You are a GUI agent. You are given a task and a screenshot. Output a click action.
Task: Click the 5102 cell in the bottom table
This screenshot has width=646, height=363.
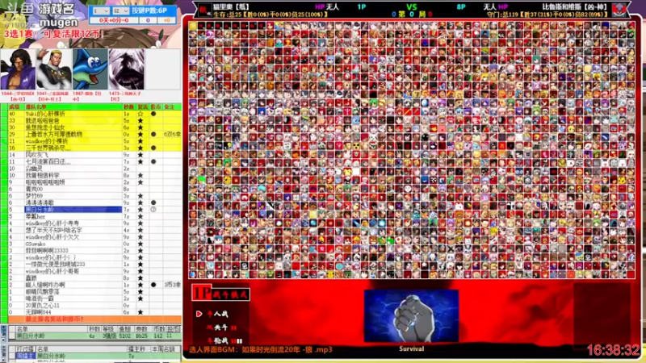tap(125, 336)
